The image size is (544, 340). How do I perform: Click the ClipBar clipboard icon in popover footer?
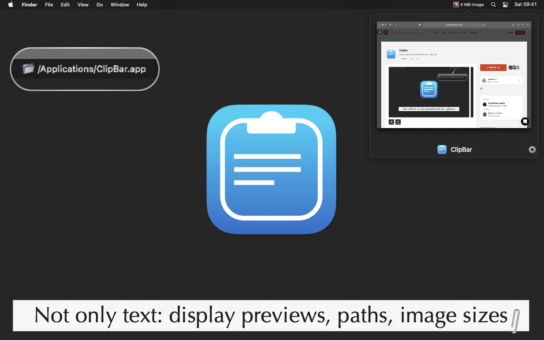pos(442,150)
